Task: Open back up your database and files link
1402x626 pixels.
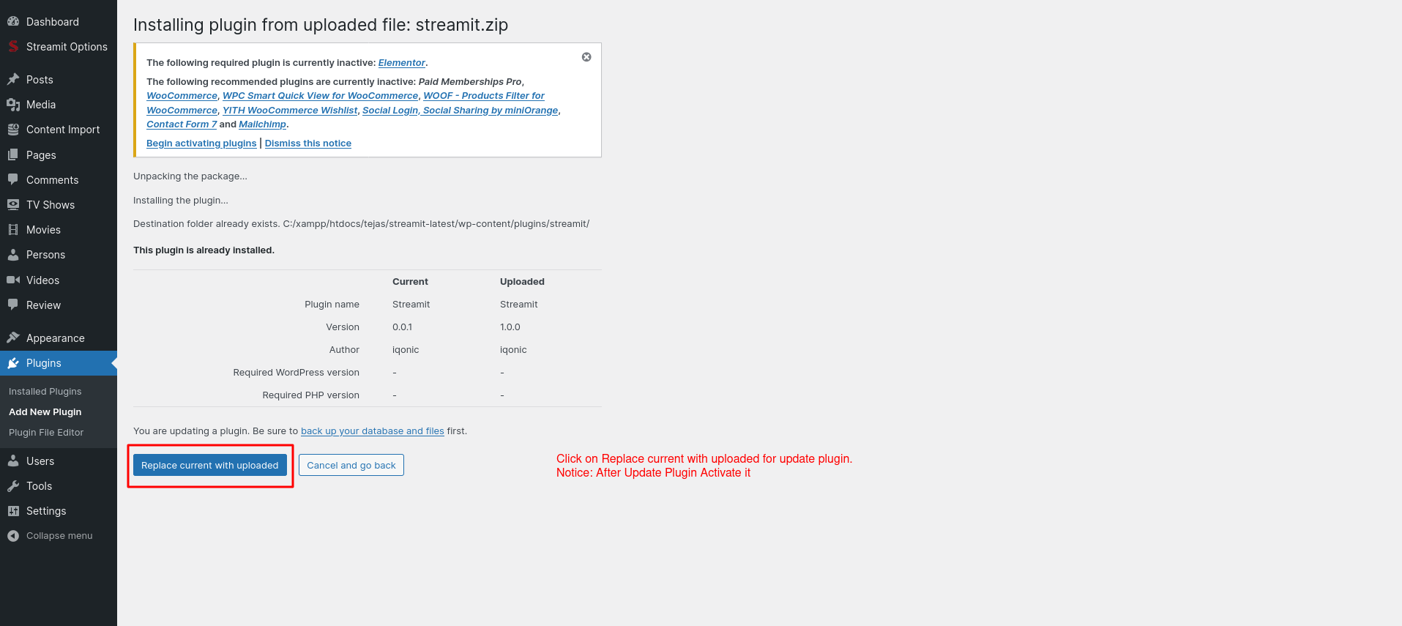Action: 373,431
